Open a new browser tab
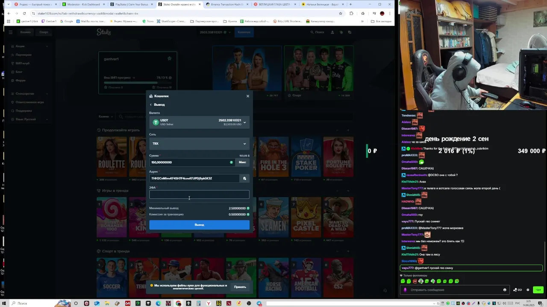The image size is (547, 307). [350, 4]
